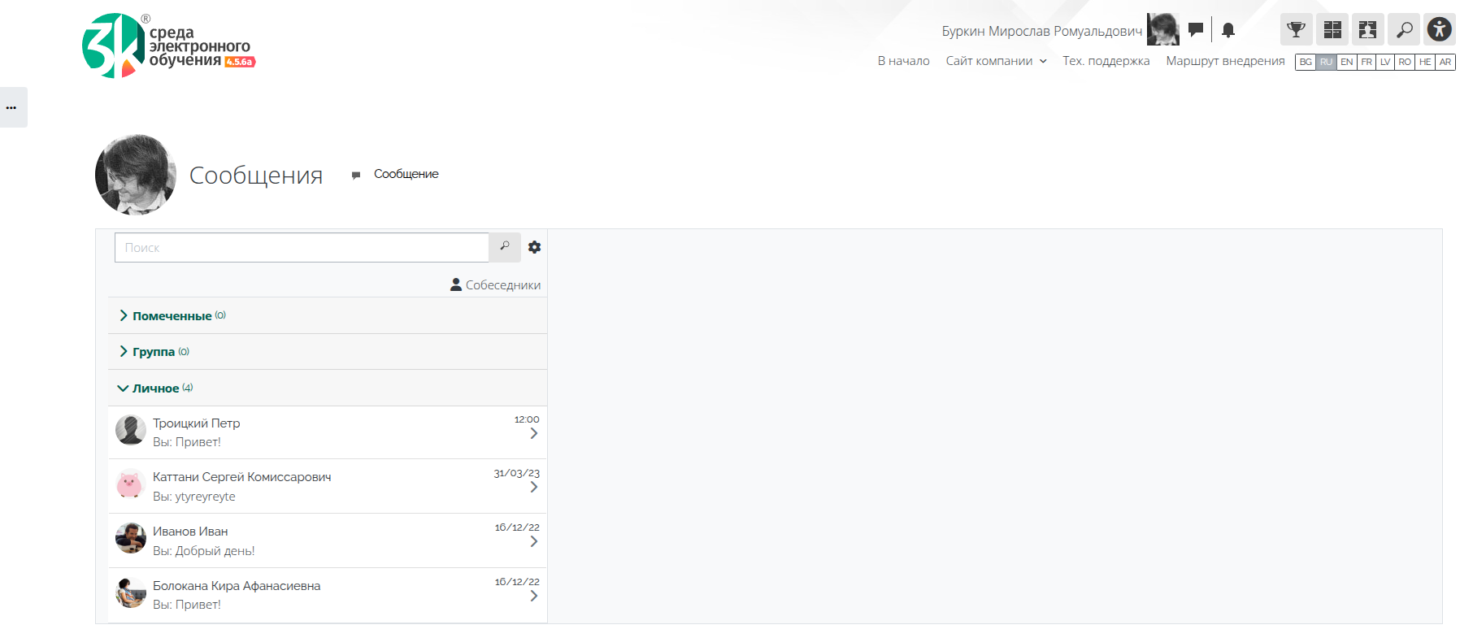Open the notifications bell

tap(1228, 30)
